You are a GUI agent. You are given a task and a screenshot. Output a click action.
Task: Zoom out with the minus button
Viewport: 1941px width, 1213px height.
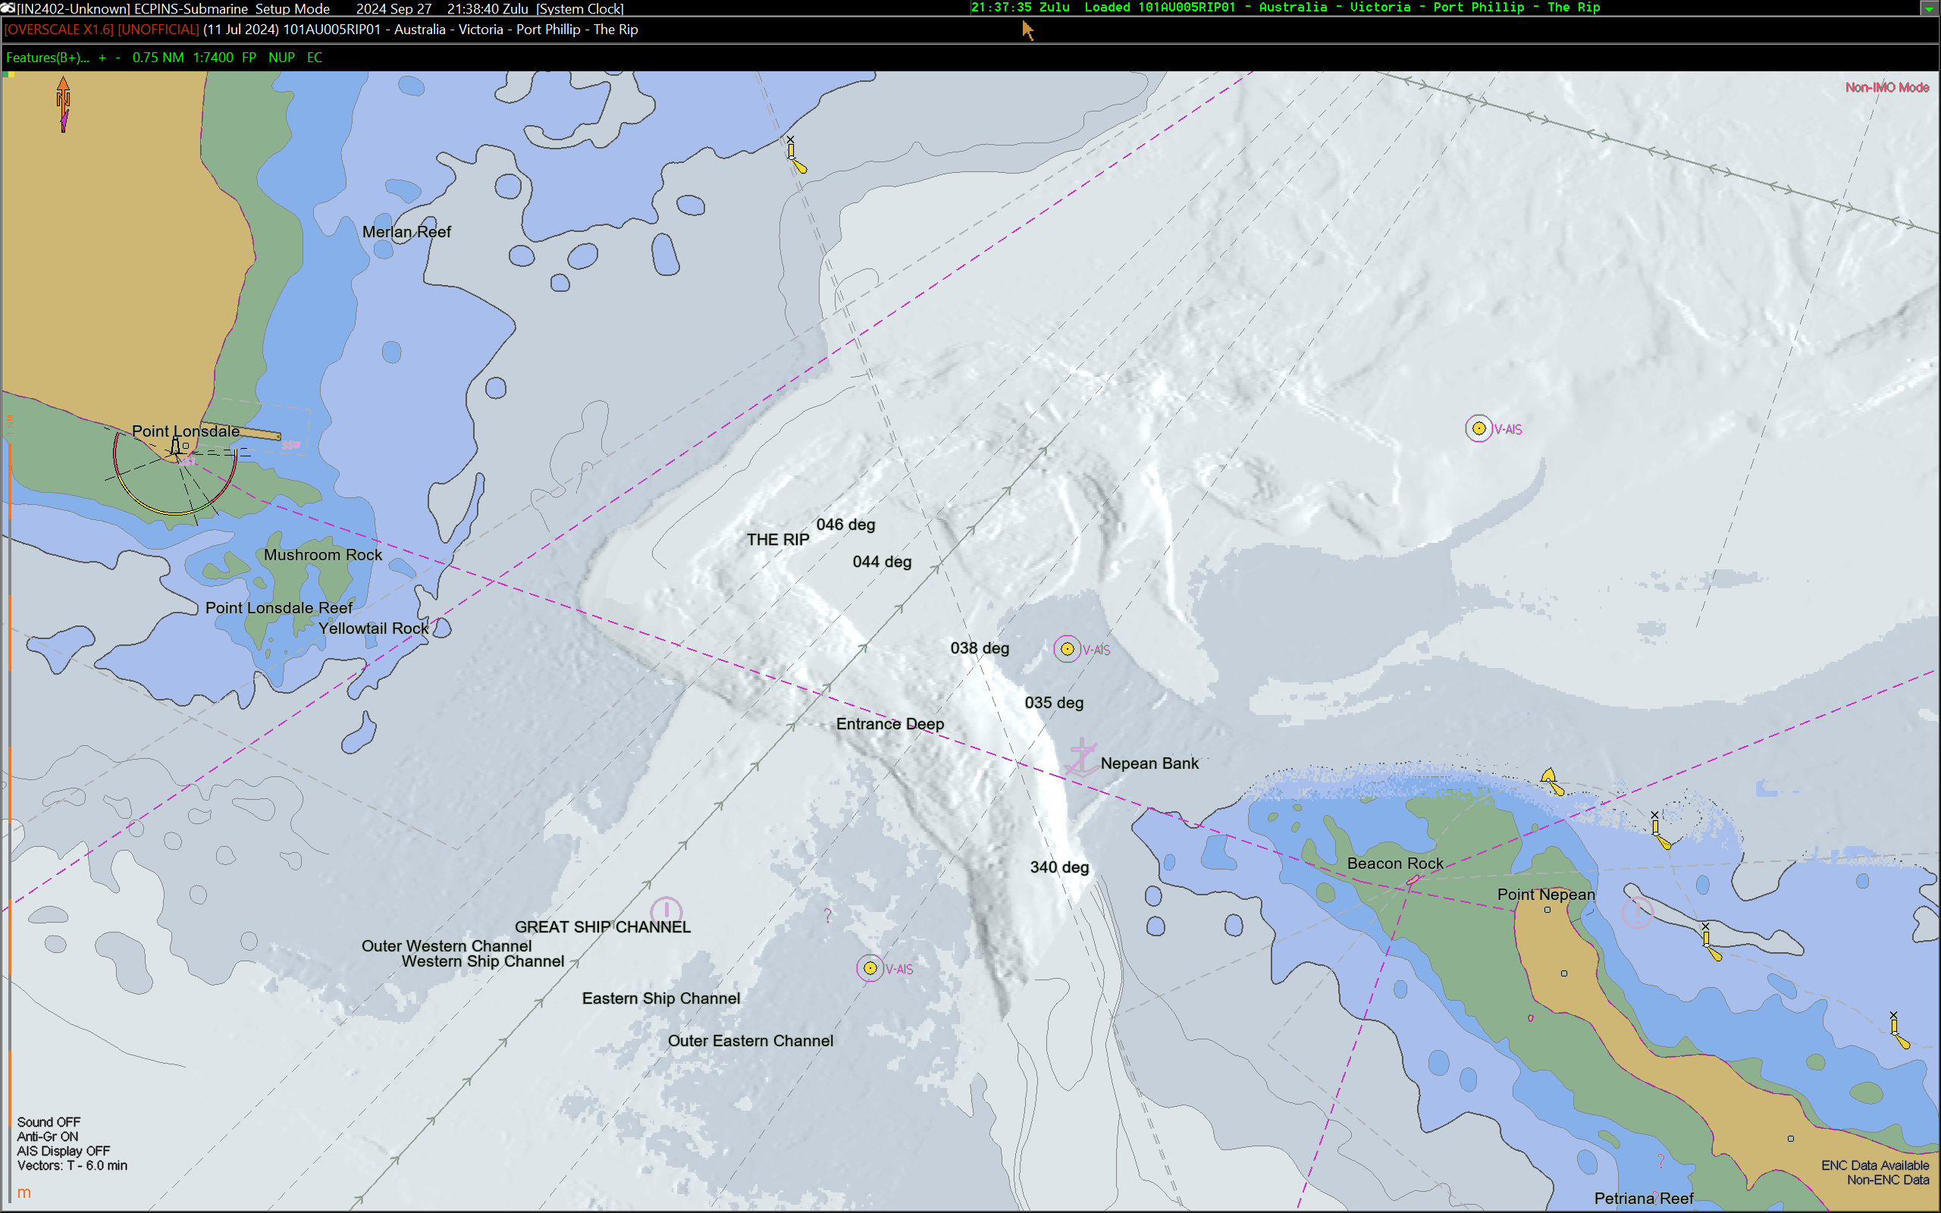pos(118,58)
